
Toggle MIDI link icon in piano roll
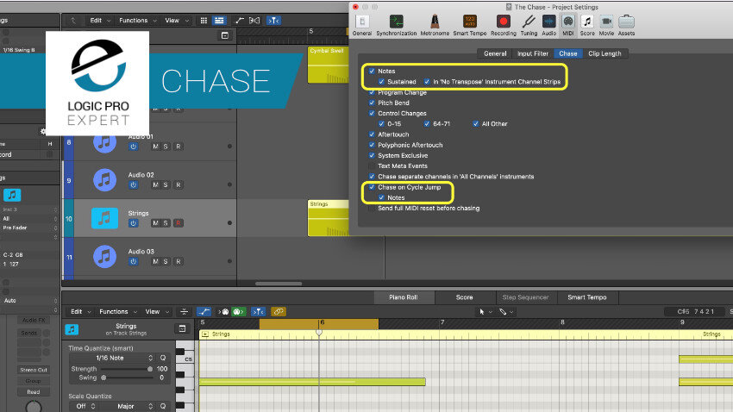279,311
